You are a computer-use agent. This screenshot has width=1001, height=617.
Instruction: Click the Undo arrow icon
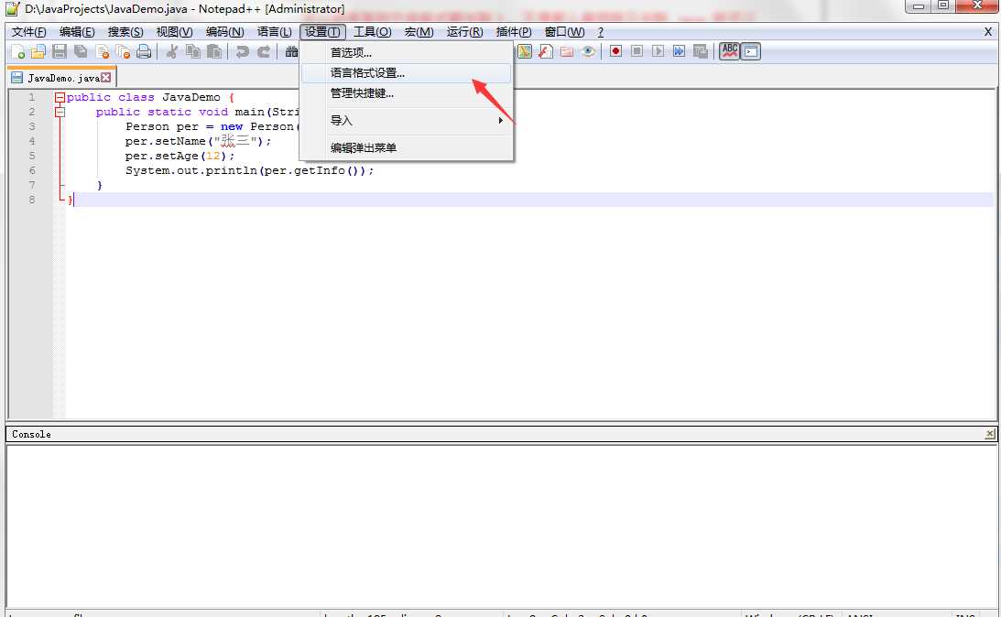point(242,51)
